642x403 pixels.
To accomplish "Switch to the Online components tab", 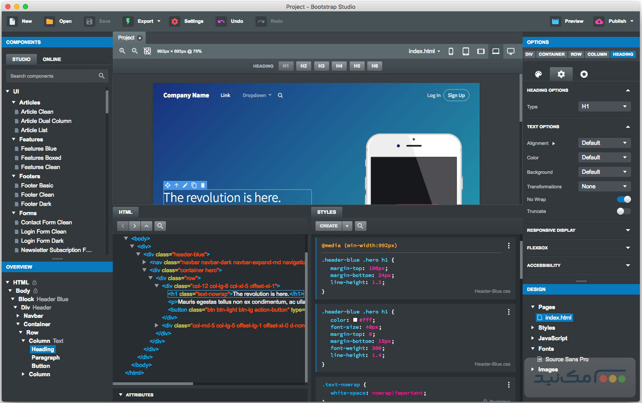I will pos(51,59).
